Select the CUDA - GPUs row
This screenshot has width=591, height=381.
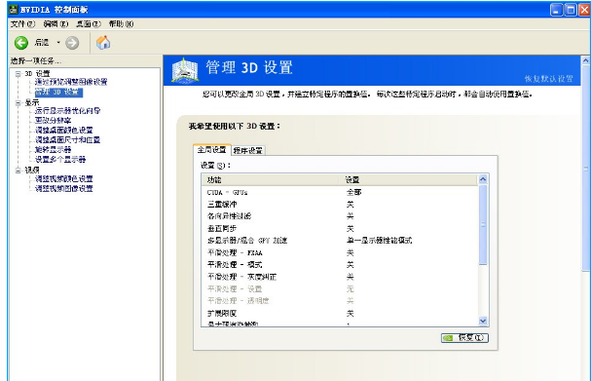click(340, 192)
